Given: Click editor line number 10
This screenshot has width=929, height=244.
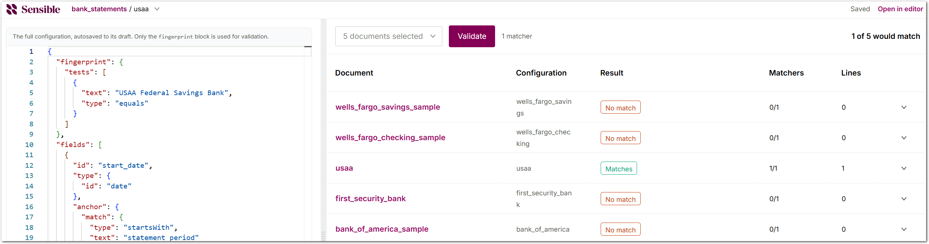Looking at the screenshot, I should [29, 145].
